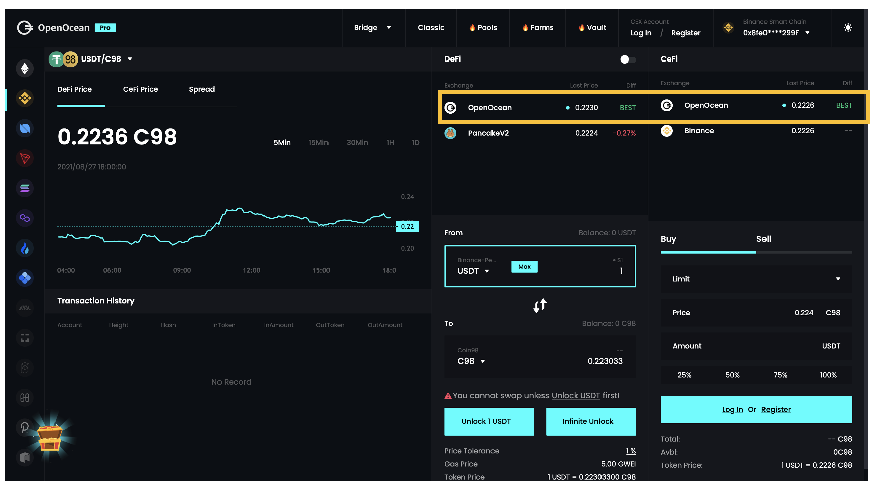Select the greyed Polkadot P icon
The width and height of the screenshot is (874, 489).
click(x=25, y=427)
